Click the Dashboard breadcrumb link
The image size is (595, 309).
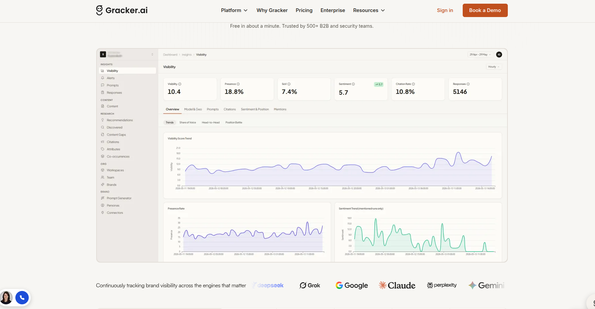point(170,55)
